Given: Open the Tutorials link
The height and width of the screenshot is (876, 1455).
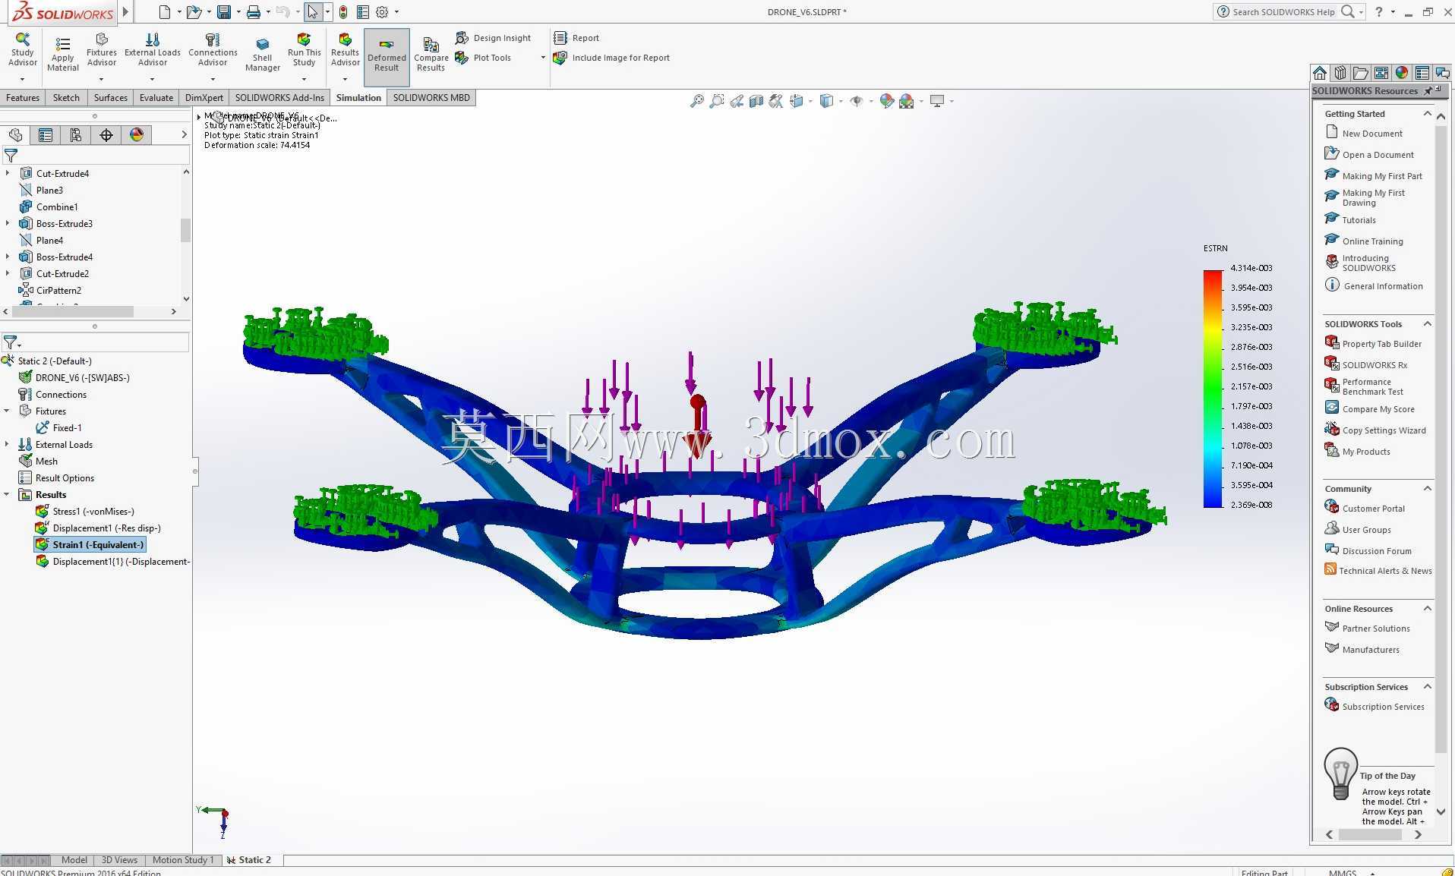Looking at the screenshot, I should click(x=1350, y=220).
